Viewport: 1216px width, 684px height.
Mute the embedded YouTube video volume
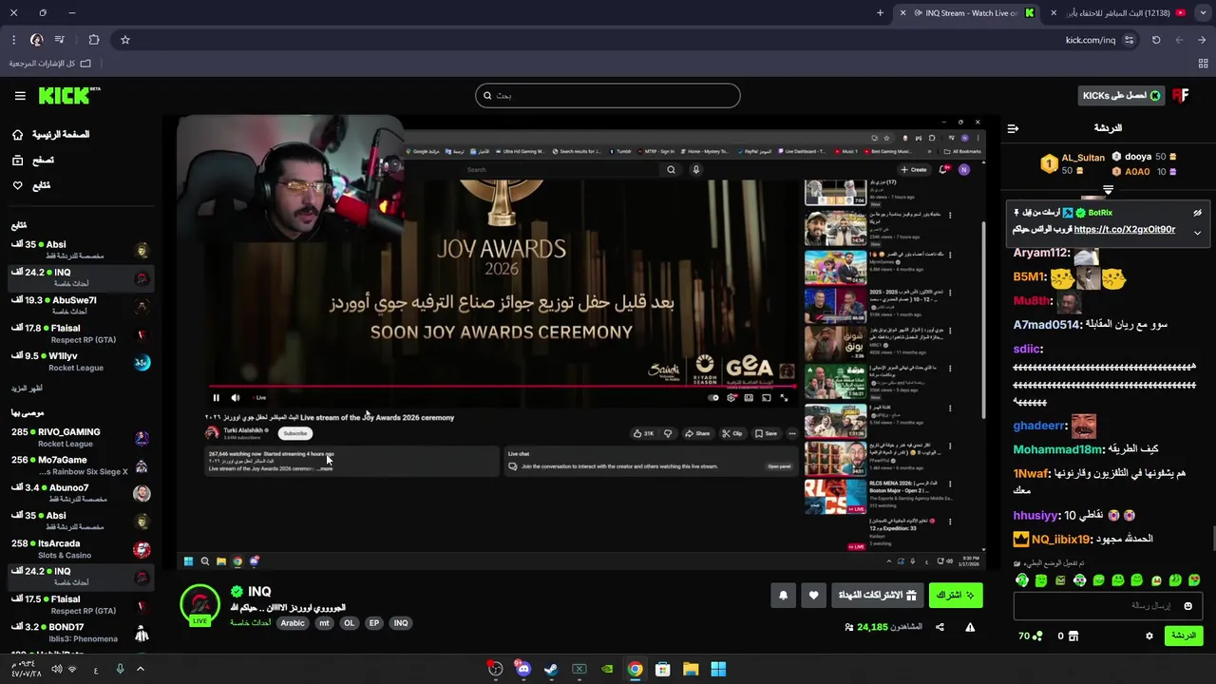235,398
